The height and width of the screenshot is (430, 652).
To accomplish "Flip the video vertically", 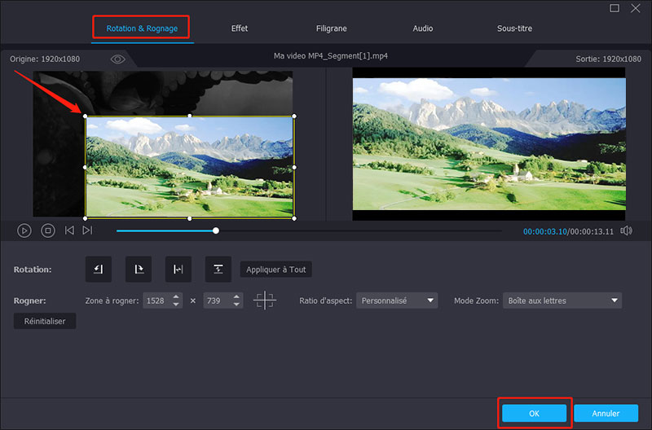I will (218, 269).
